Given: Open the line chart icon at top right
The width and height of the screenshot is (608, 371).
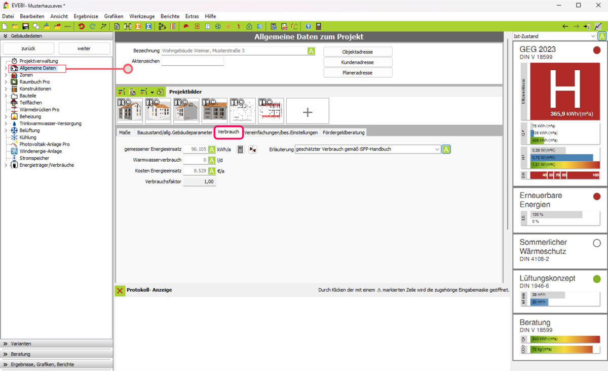Looking at the screenshot, I should point(598,26).
